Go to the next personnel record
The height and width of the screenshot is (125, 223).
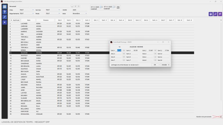pyautogui.click(x=79, y=6)
